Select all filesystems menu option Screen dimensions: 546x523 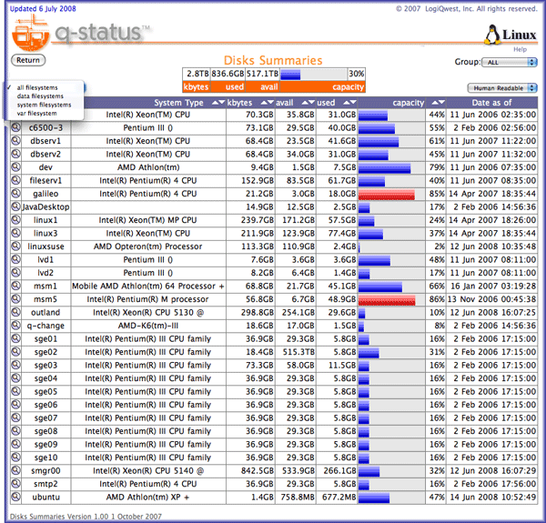[37, 87]
